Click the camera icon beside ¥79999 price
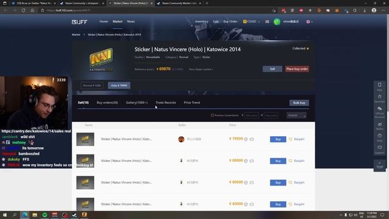 click(x=252, y=139)
